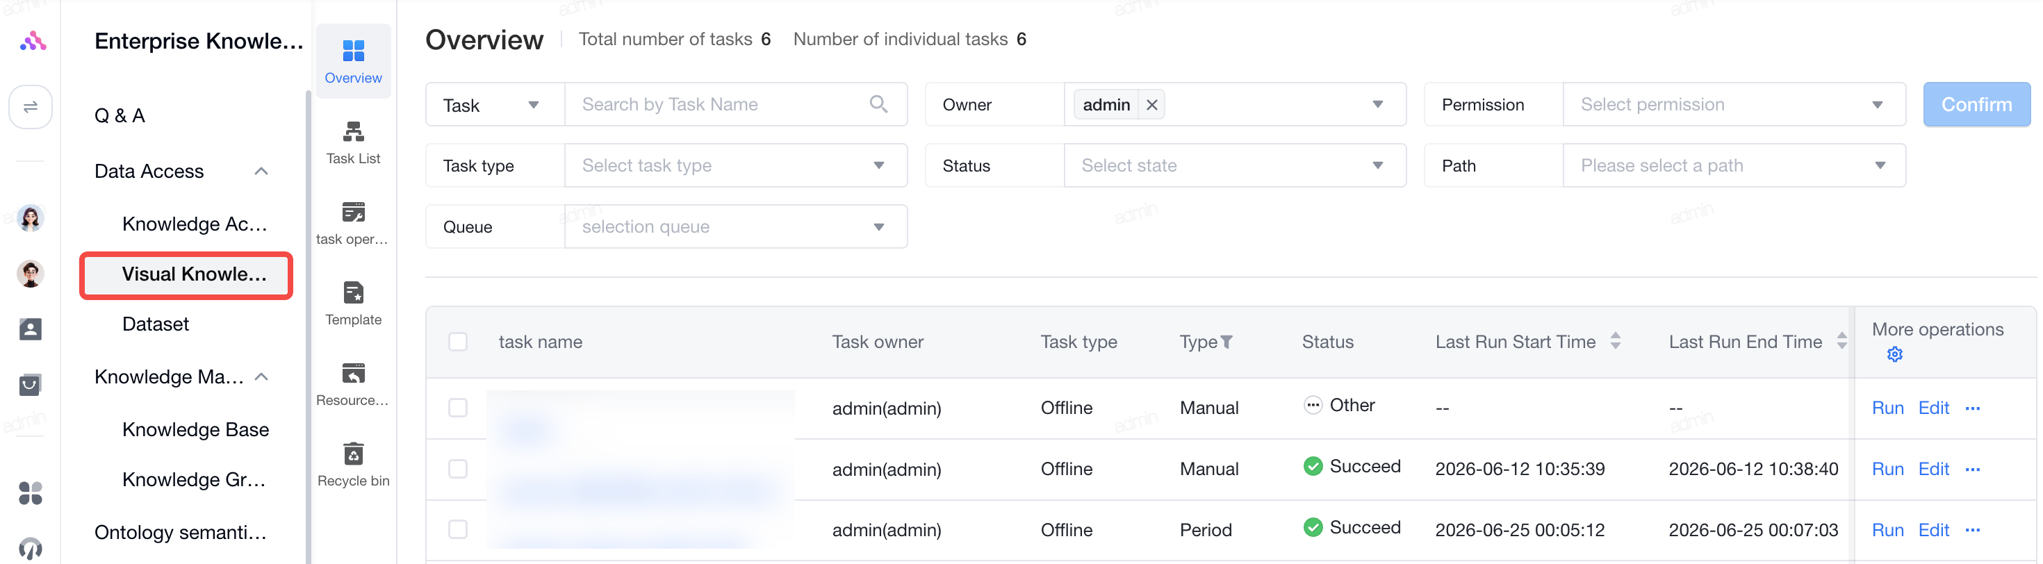Check the first task row checkbox
Viewport: 2043px width, 564px height.
[x=458, y=408]
